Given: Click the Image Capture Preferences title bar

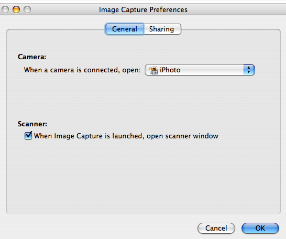Looking at the screenshot, I should click(143, 9).
